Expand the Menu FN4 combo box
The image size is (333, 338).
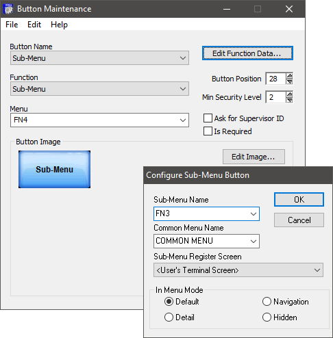(x=99, y=120)
